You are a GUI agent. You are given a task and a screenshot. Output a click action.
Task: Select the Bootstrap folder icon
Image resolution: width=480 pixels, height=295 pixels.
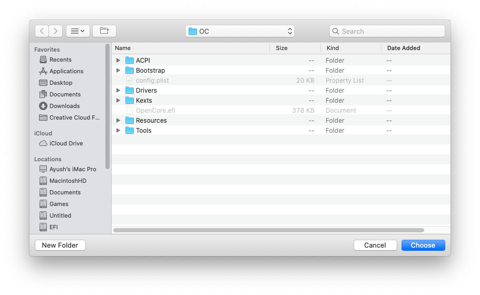[x=130, y=71]
